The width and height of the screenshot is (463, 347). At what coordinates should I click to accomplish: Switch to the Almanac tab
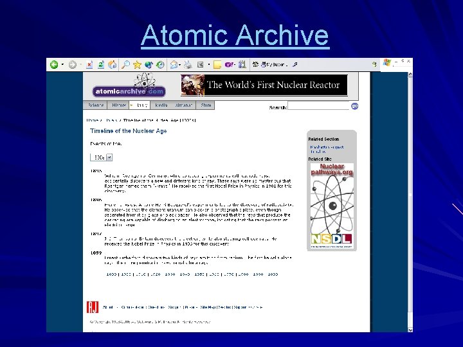(x=183, y=105)
